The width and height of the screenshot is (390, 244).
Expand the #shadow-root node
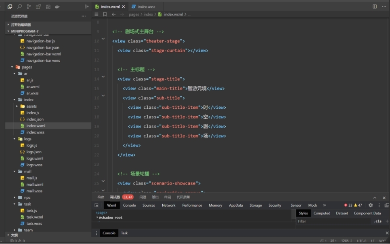coord(97,218)
